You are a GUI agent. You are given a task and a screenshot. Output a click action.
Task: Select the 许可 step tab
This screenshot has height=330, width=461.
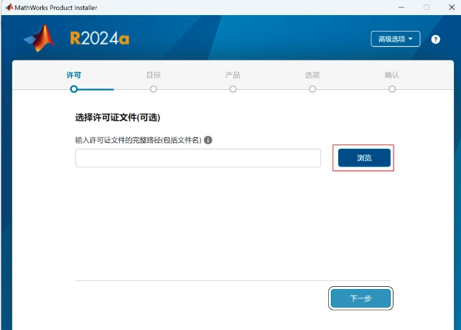tap(74, 75)
